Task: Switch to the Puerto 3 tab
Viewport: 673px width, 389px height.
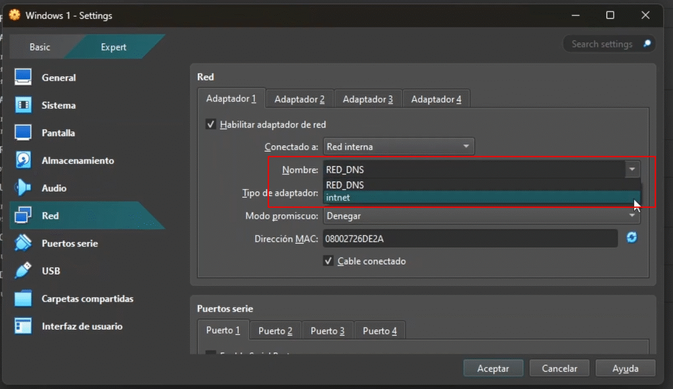Action: pos(327,331)
